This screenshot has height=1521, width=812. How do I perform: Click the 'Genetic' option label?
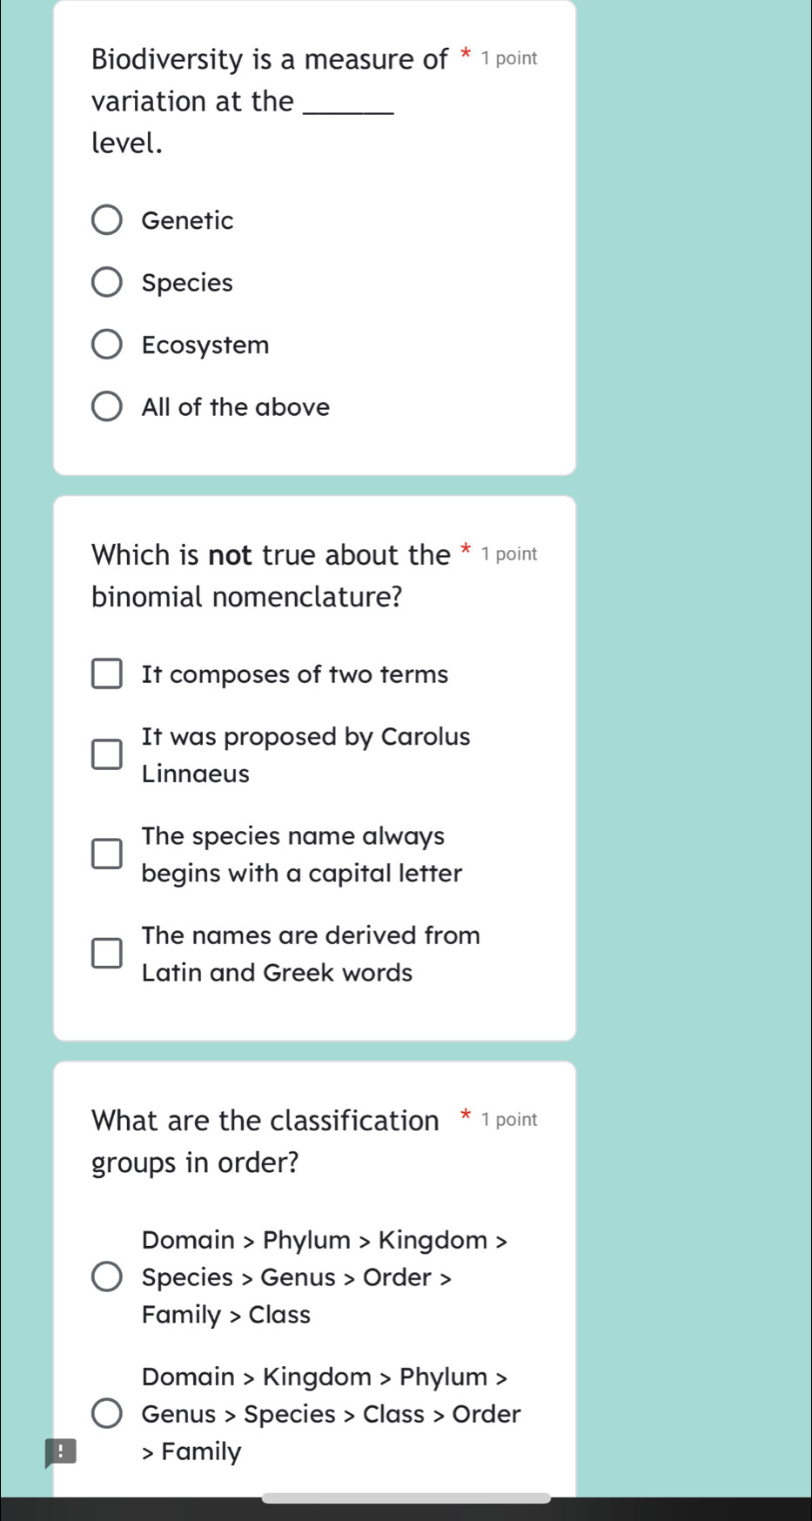pos(187,221)
